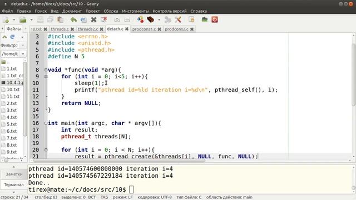Click the green arrow revert icon

point(73,20)
